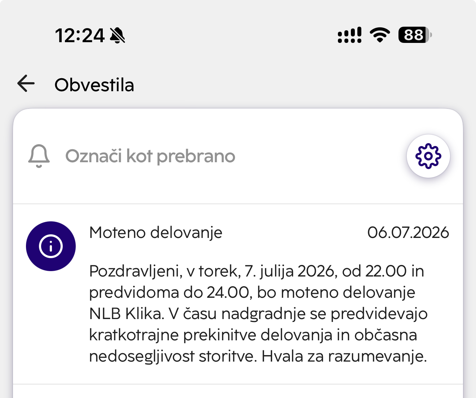Tap the Wi-Fi status icon
476x398 pixels.
(380, 35)
